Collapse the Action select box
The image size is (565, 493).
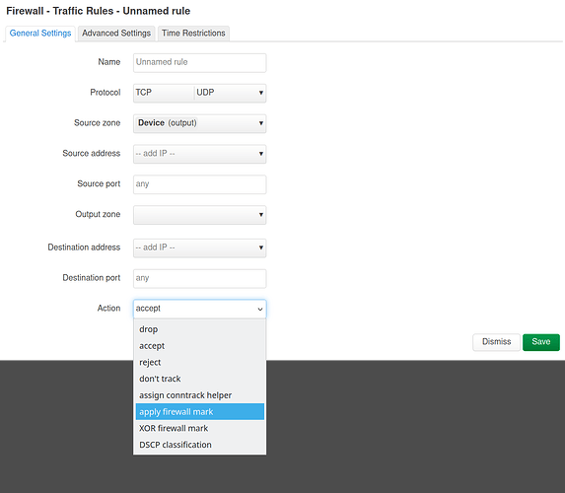coord(199,309)
